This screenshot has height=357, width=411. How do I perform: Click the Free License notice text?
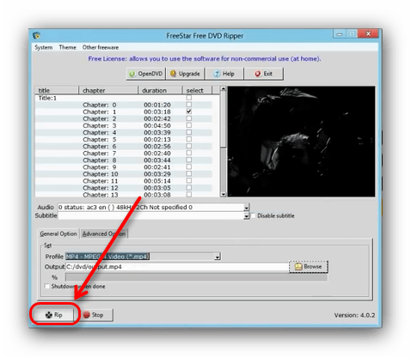205,58
